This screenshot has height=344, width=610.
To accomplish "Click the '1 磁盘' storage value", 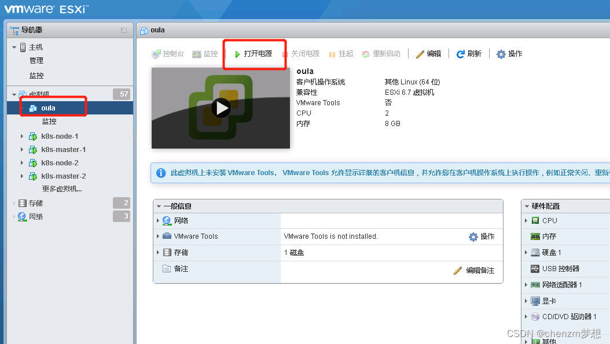I will 294,253.
